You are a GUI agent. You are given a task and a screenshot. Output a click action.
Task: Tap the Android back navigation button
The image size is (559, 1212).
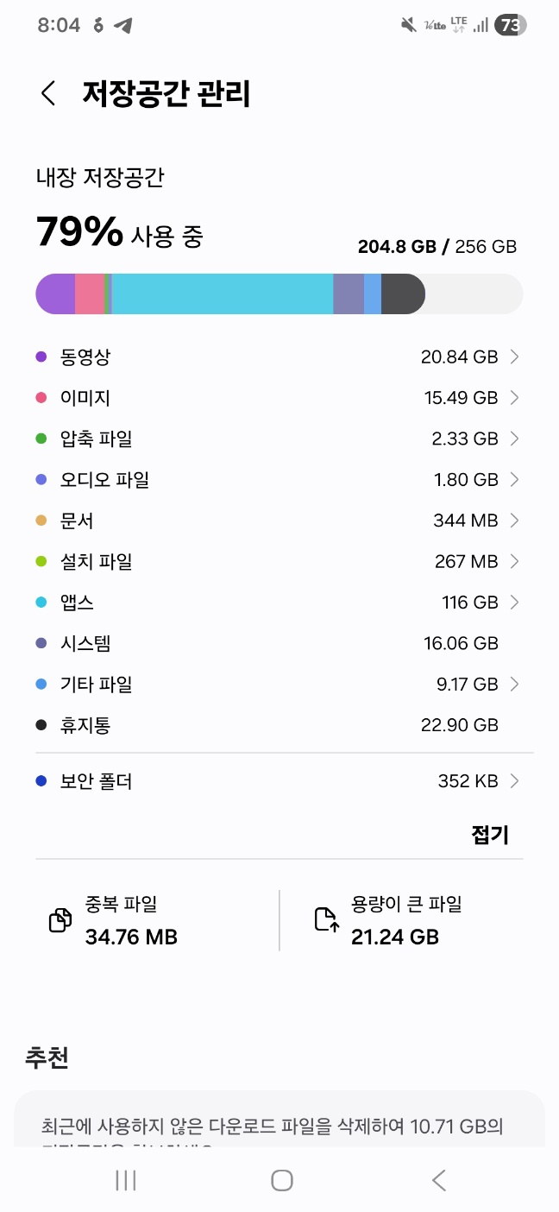(x=438, y=1180)
